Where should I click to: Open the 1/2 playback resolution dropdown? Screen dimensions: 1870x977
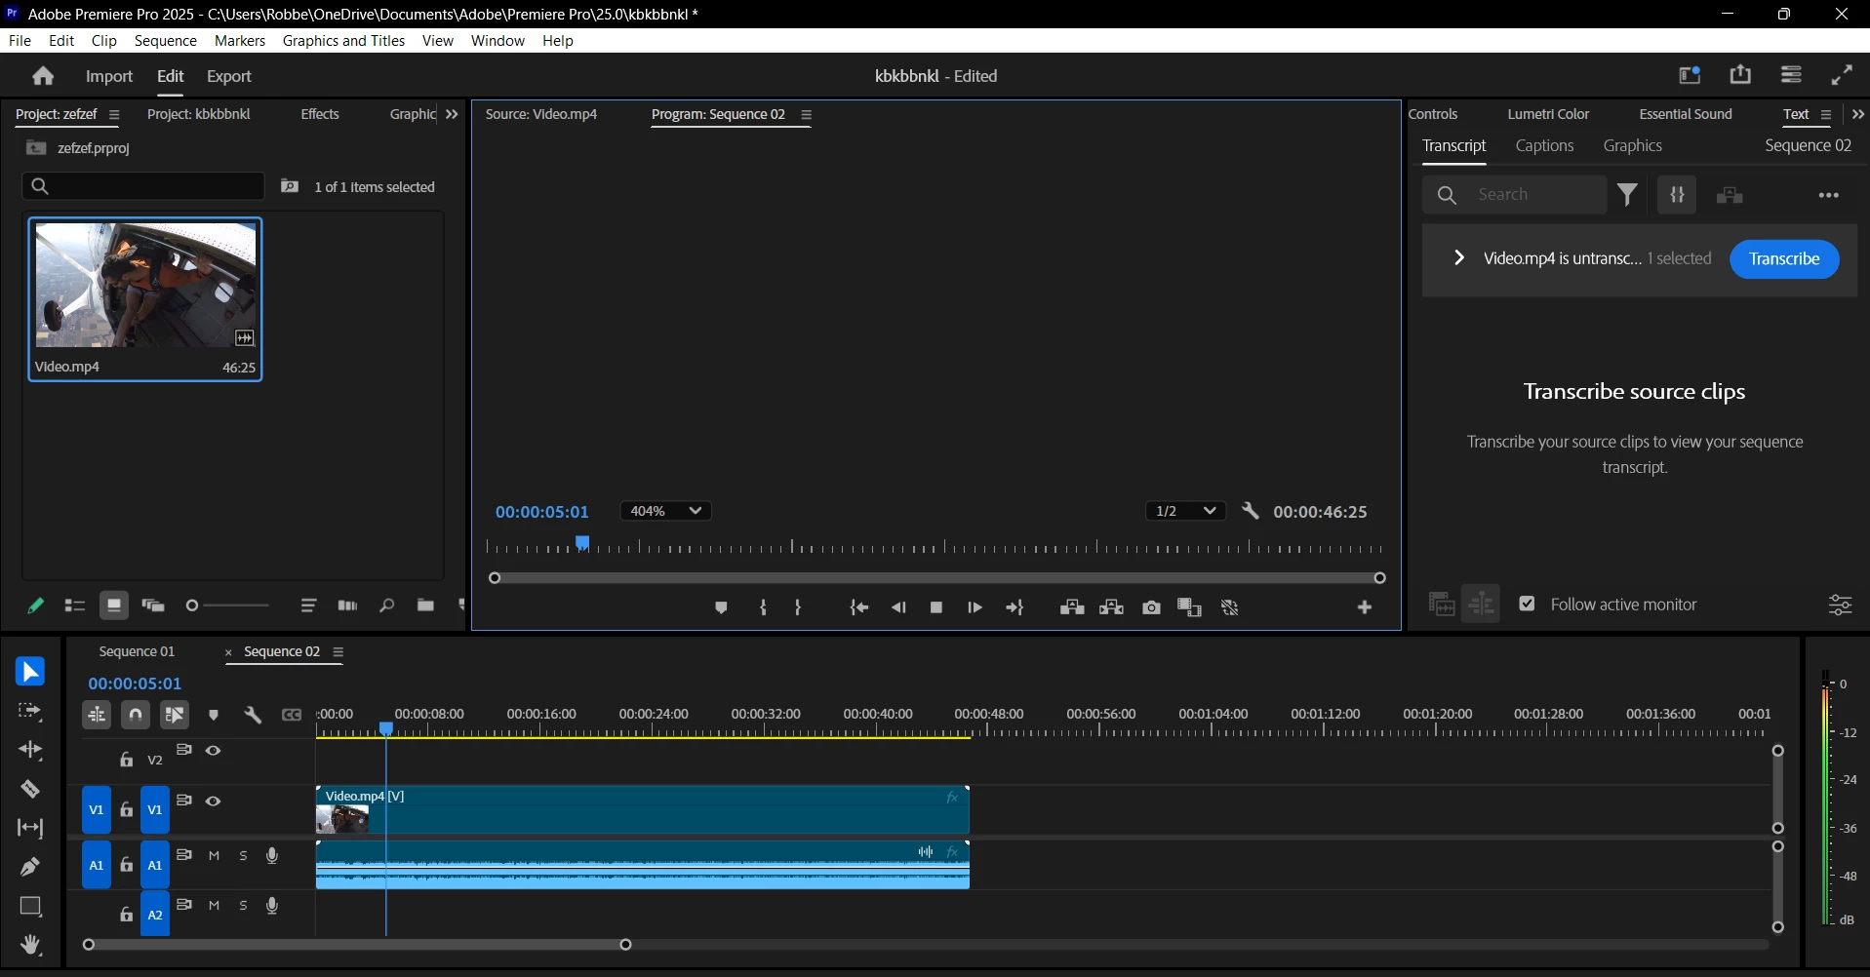click(x=1185, y=511)
